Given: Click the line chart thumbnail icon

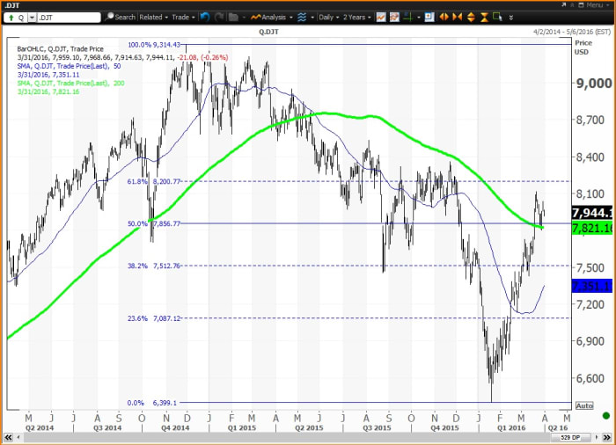Looking at the screenshot, I should pos(381,18).
